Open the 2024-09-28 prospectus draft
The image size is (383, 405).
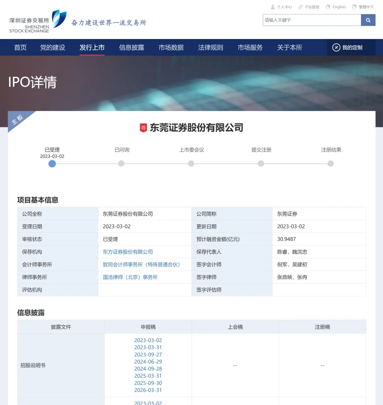[148, 369]
